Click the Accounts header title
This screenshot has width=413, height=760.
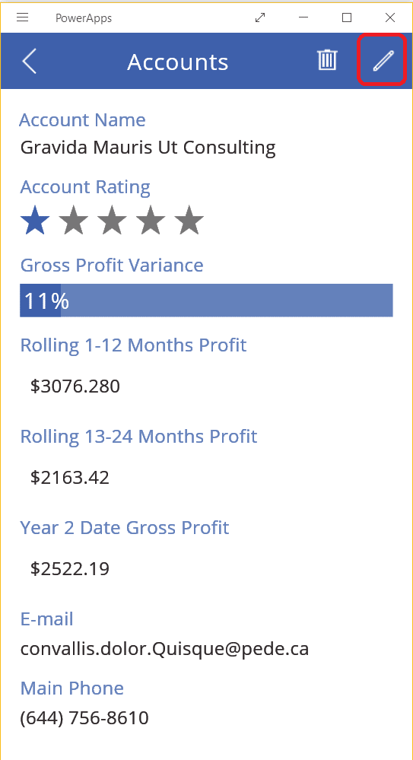(x=178, y=62)
